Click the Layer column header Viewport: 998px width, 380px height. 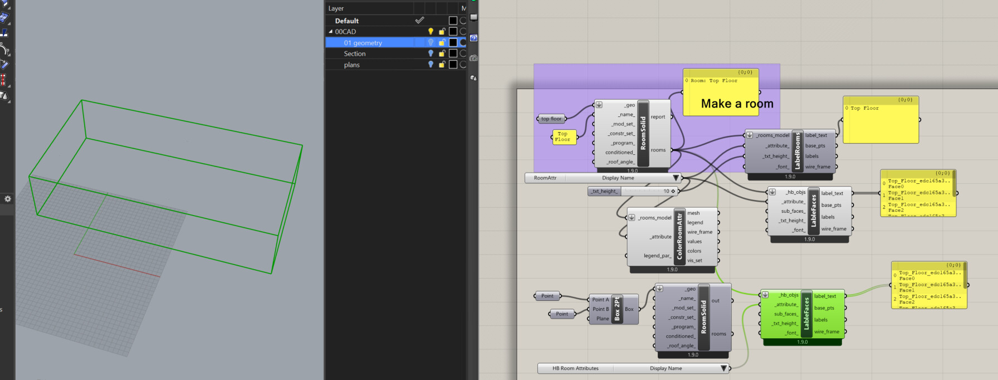(336, 8)
